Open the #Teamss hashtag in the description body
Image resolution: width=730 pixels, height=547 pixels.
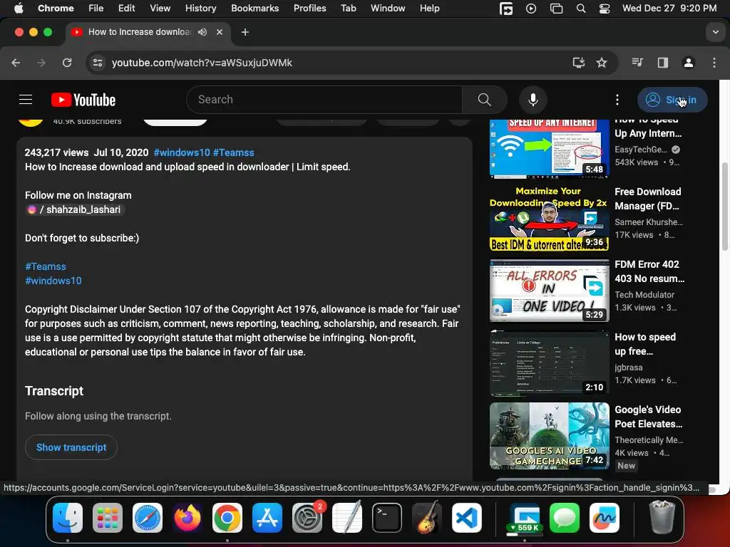click(46, 266)
